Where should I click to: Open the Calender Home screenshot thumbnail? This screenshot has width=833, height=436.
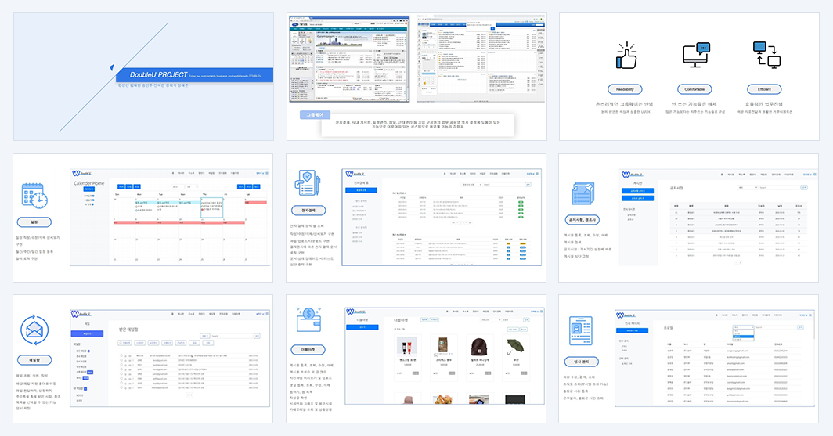click(170, 217)
